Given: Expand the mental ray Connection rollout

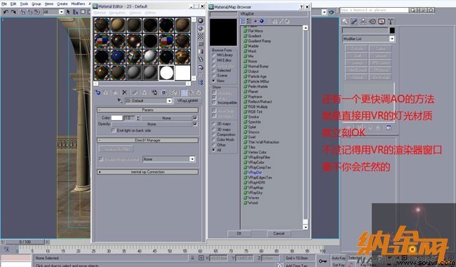Looking at the screenshot, I should 148,172.
